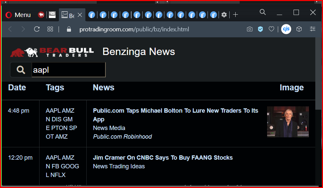The width and height of the screenshot is (323, 188).
Task: Open the Michael Bolton Public.com headline
Action: click(175, 115)
